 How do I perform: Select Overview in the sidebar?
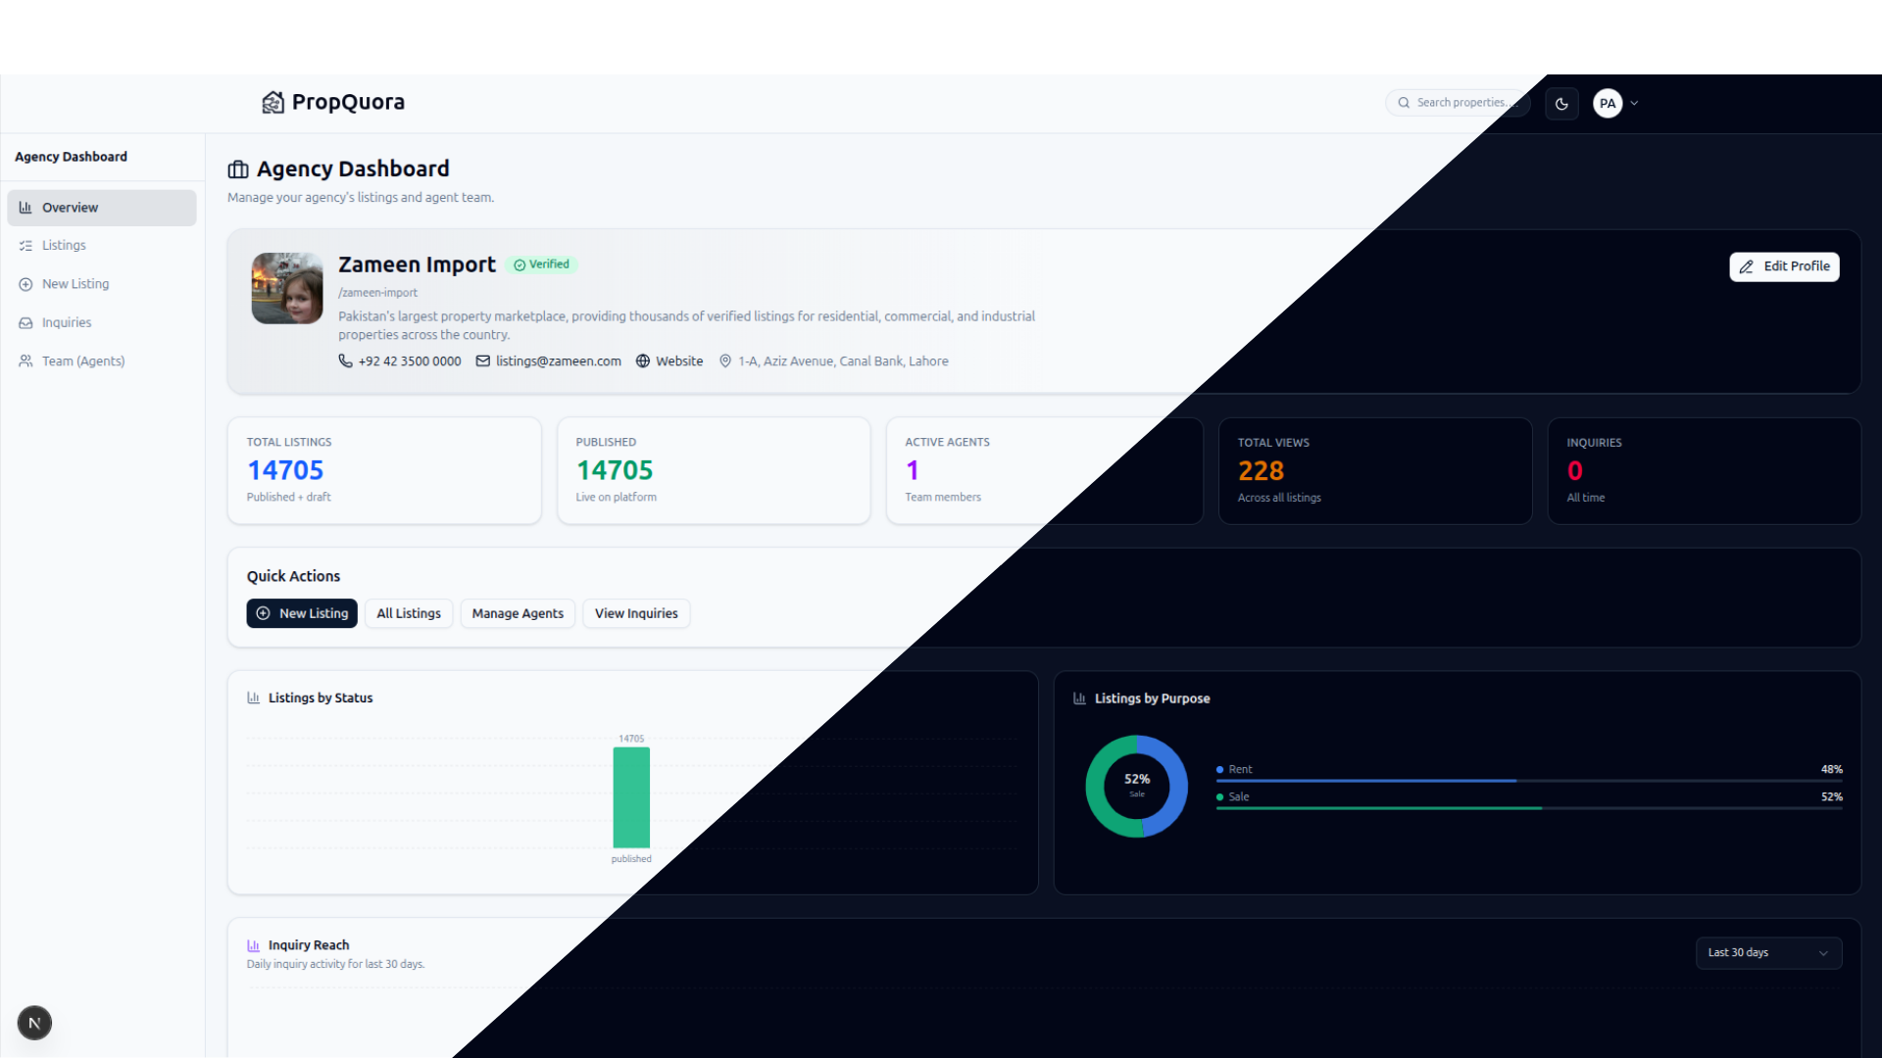102,208
